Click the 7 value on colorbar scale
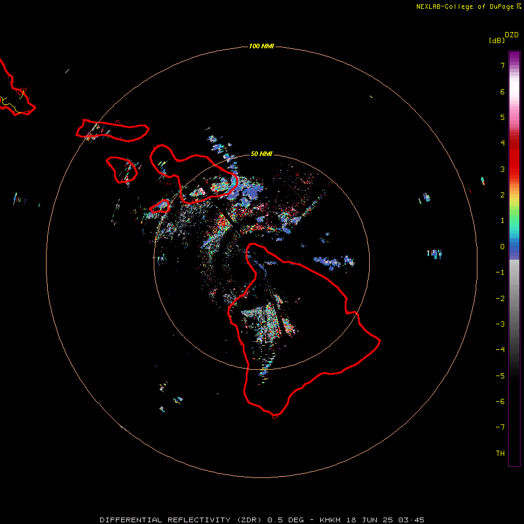524x524 pixels. tap(502, 65)
